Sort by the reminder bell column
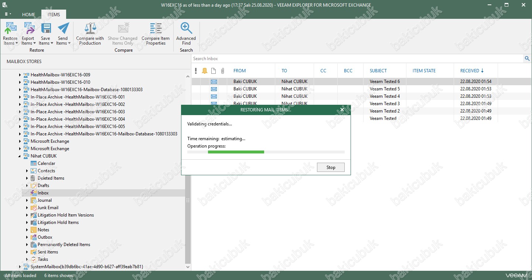The width and height of the screenshot is (532, 280). (x=205, y=71)
